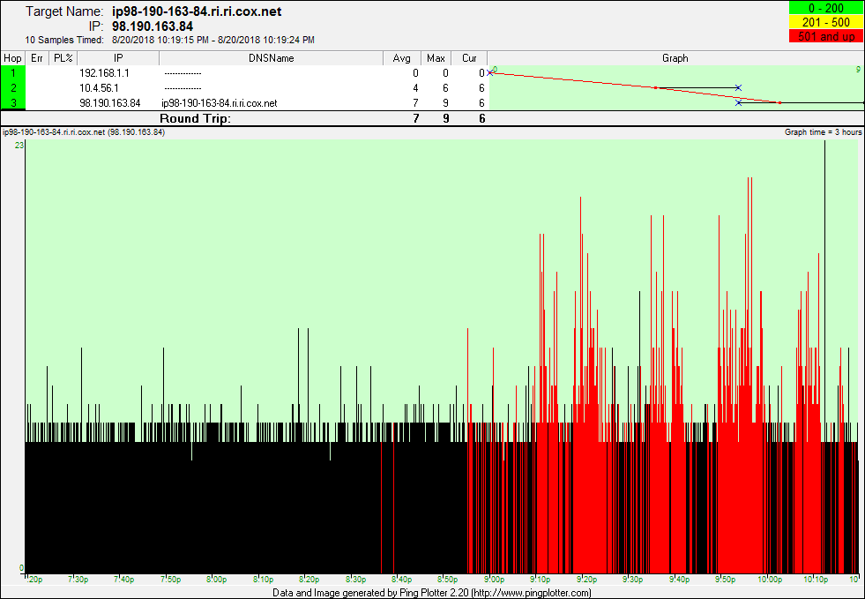The height and width of the screenshot is (599, 865).
Task: Select the 10.4.56.1 IP address row
Action: pos(99,88)
